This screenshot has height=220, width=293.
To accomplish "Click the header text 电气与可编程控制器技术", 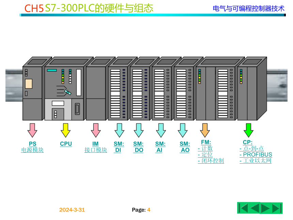I will (x=248, y=9).
